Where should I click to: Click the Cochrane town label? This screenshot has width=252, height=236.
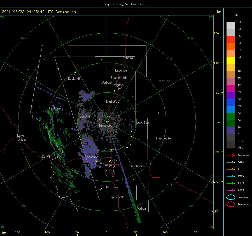pyautogui.click(x=92, y=157)
